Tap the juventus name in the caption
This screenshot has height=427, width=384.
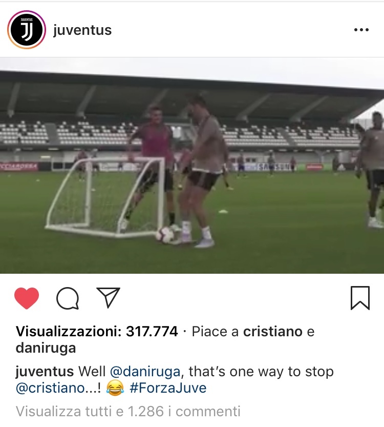pyautogui.click(x=45, y=372)
